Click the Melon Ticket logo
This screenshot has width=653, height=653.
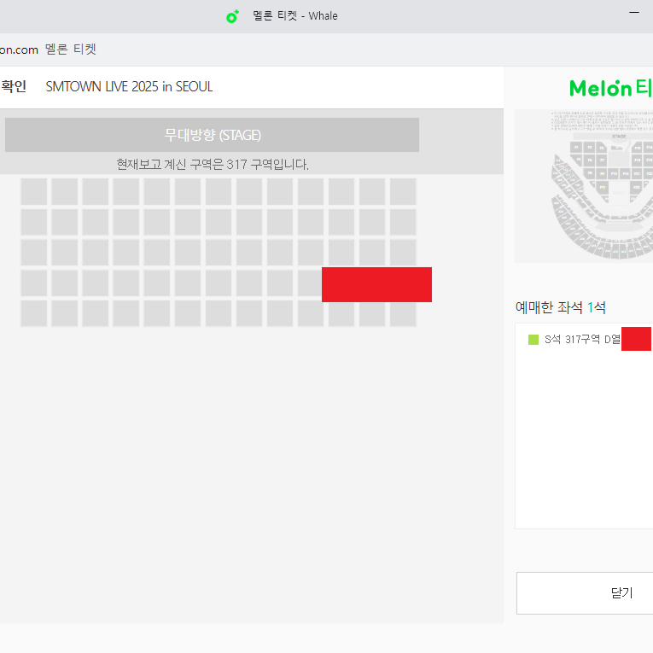(x=610, y=88)
